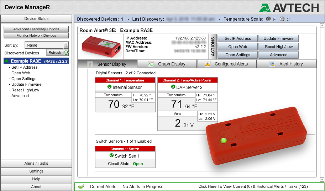Click the Alert History tab icon
Screen dimensions: 325x191
[272, 64]
